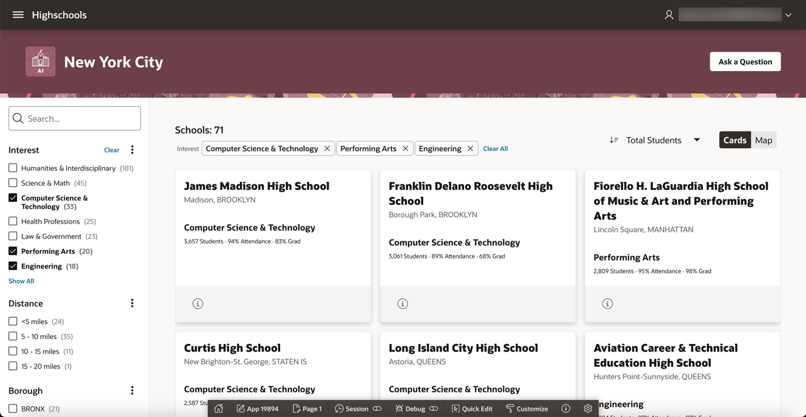The height and width of the screenshot is (417, 806).
Task: Toggle sort direction icon beside Total Students
Action: tap(613, 140)
